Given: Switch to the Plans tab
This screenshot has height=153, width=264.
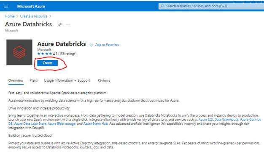Looking at the screenshot, I should (x=34, y=81).
